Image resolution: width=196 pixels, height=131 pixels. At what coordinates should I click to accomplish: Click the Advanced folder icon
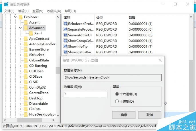26,28
